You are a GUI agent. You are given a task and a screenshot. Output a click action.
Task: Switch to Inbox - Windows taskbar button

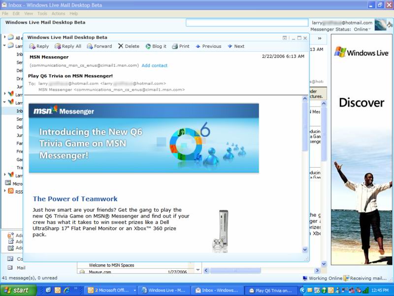click(218, 290)
